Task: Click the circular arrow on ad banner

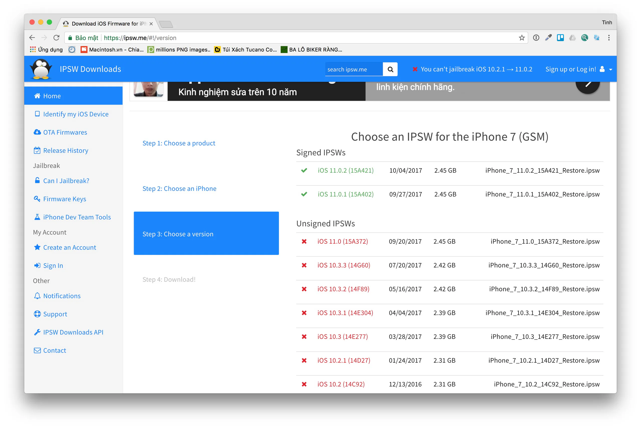Action: tap(587, 84)
